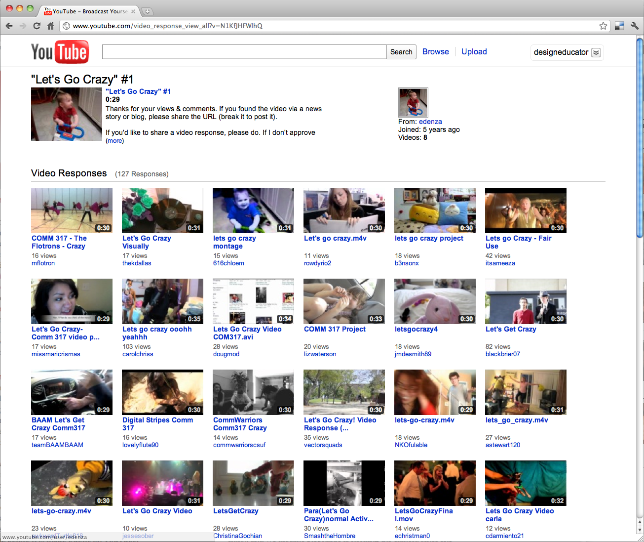Bookmark this page with the star icon
This screenshot has width=644, height=542.
[603, 26]
